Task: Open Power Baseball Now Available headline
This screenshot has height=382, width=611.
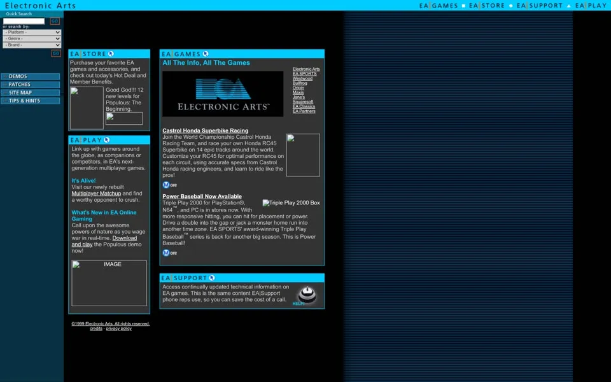Action: pos(202,197)
